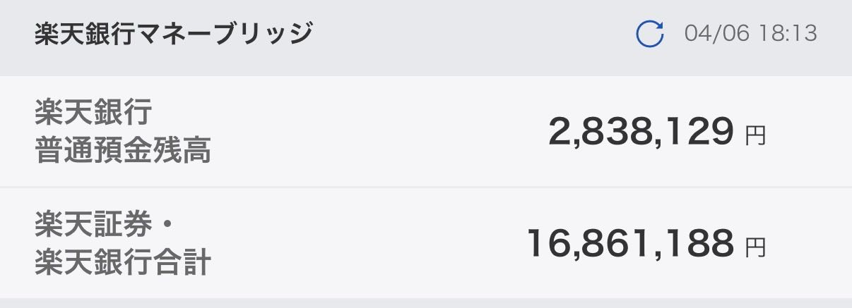
Task: Tap the header margin right of 18:13
Action: tap(836, 34)
